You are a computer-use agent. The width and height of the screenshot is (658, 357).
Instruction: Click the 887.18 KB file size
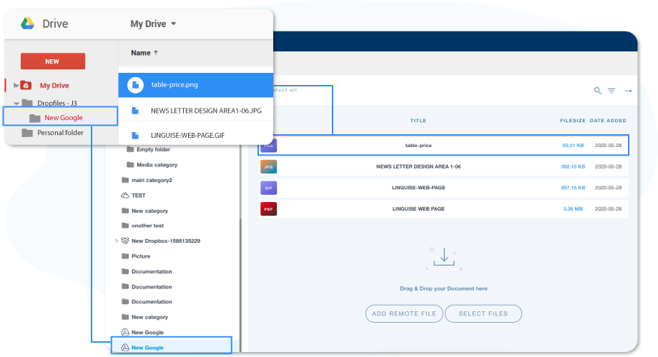[x=573, y=188]
